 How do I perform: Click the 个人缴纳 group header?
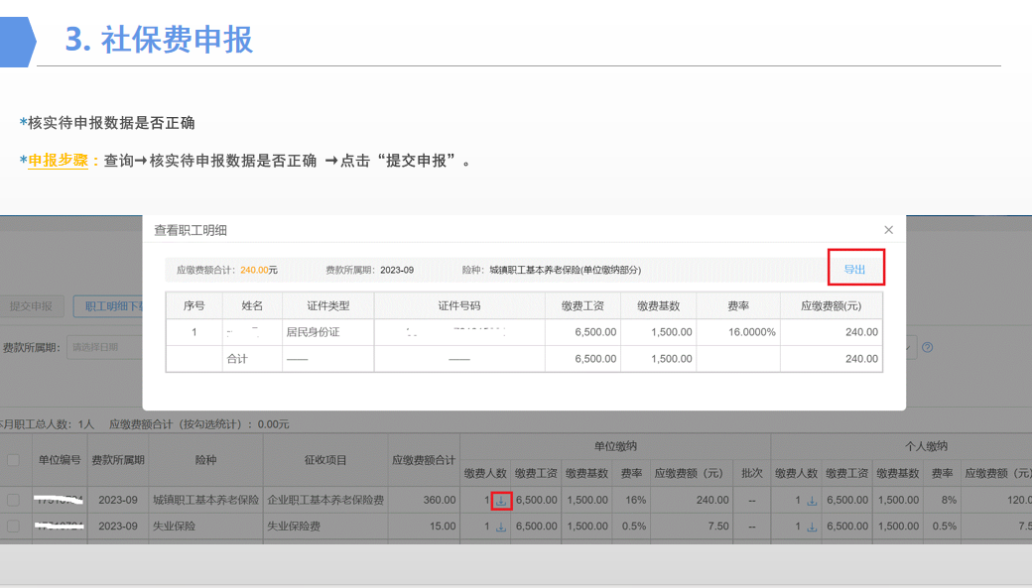926,446
